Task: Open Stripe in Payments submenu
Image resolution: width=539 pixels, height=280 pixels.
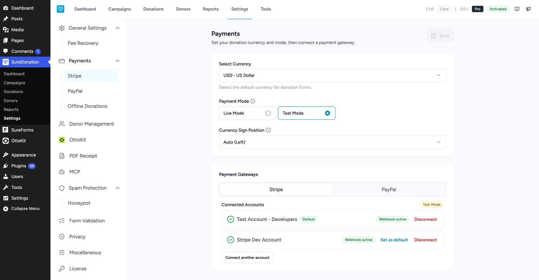Action: (x=91, y=76)
